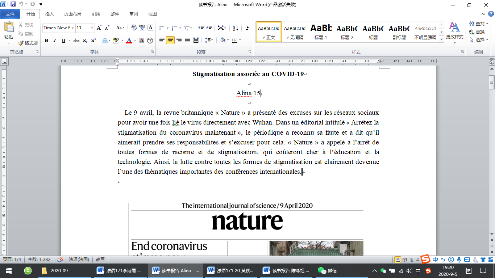This screenshot has width=495, height=278.
Task: Toggle center alignment button
Action: [170, 40]
